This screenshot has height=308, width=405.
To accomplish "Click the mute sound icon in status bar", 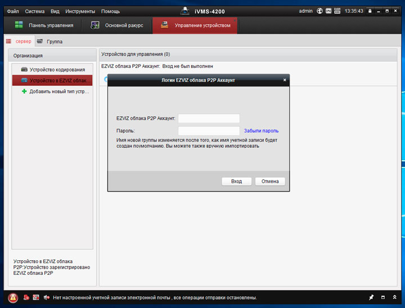I will click(x=46, y=297).
